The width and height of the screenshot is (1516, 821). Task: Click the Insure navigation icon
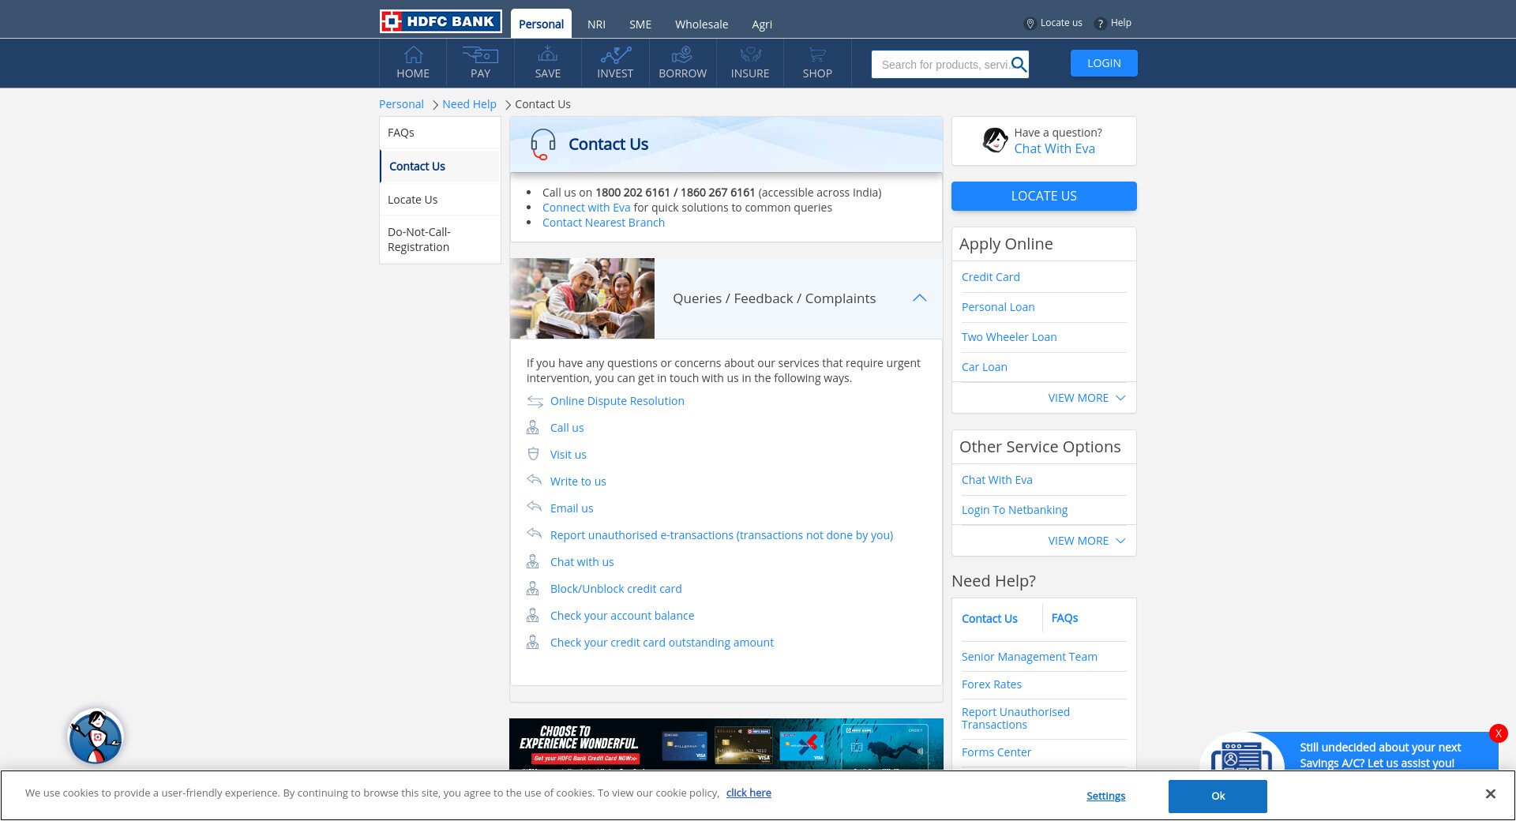click(x=749, y=55)
